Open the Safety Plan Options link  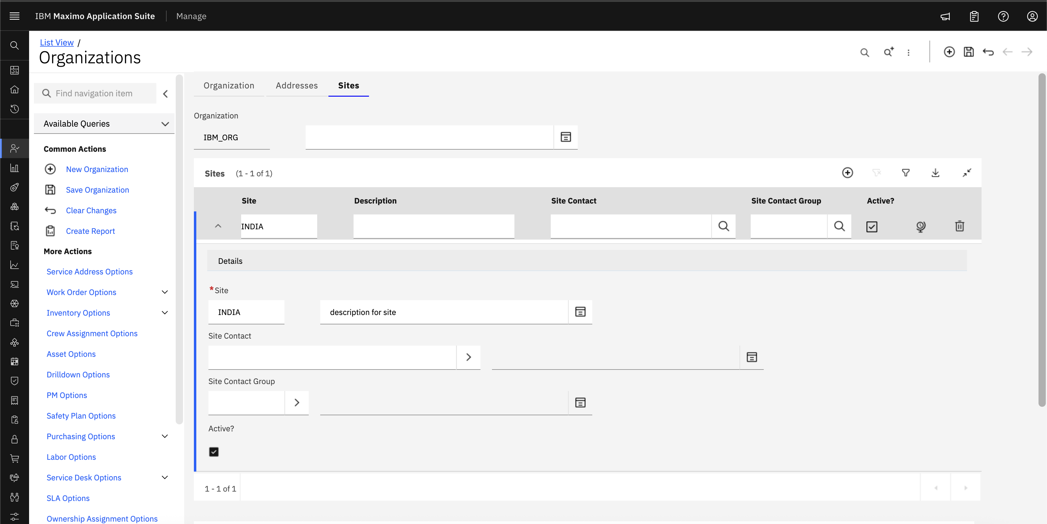click(x=81, y=416)
